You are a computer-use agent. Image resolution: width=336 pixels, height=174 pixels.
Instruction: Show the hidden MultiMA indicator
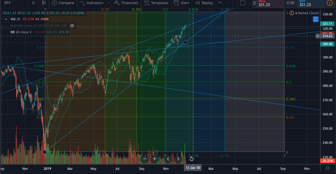click(72, 25)
